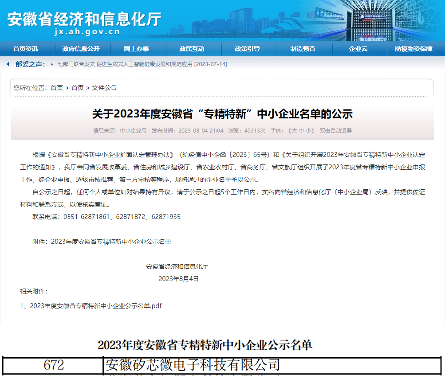Open the 制造强省 navigation tab
The width and height of the screenshot is (445, 379).
tap(303, 49)
